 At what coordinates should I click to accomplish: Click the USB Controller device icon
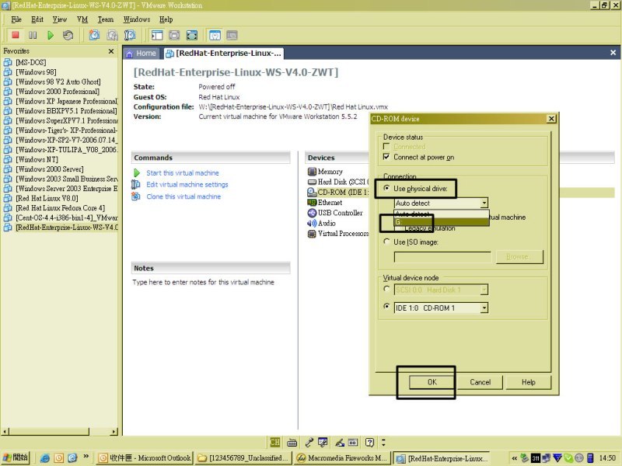coord(312,213)
